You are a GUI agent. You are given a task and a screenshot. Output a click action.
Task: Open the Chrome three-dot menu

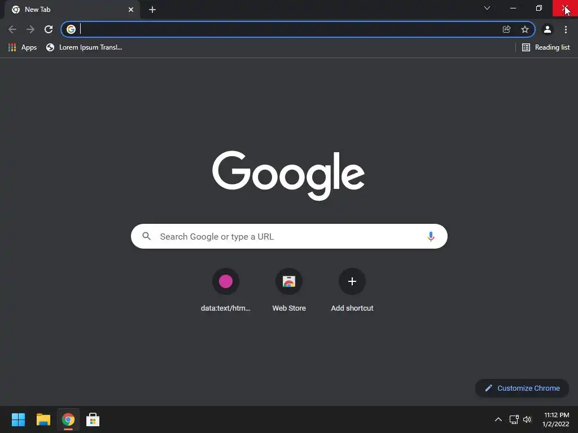coord(566,29)
